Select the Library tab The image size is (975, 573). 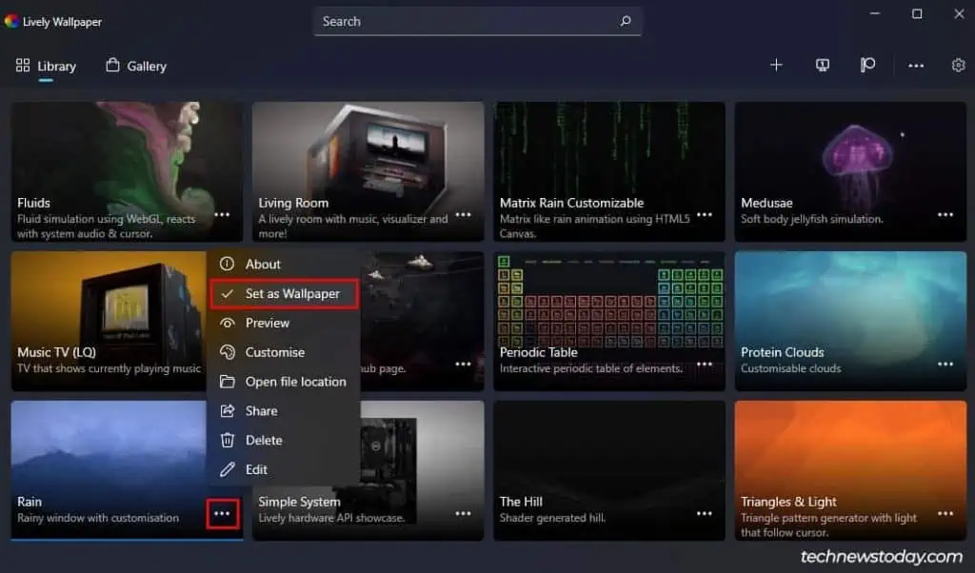pyautogui.click(x=46, y=66)
